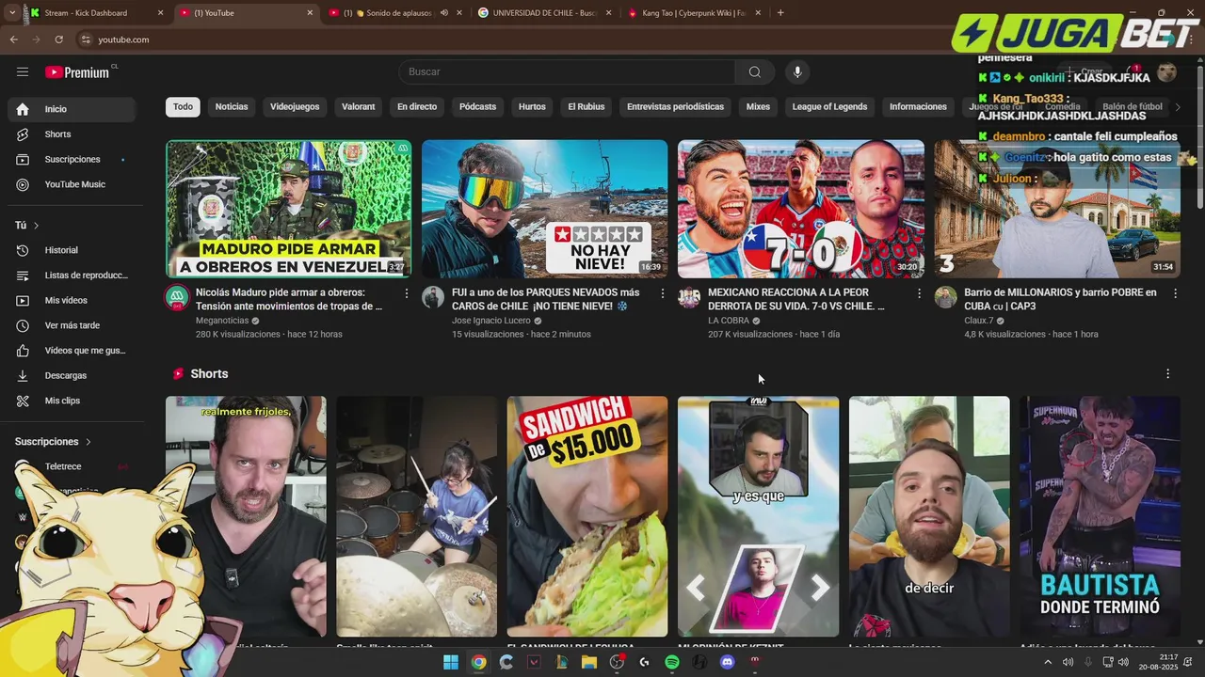The height and width of the screenshot is (677, 1205).
Task: Select the League of Legends chip
Action: 829,106
